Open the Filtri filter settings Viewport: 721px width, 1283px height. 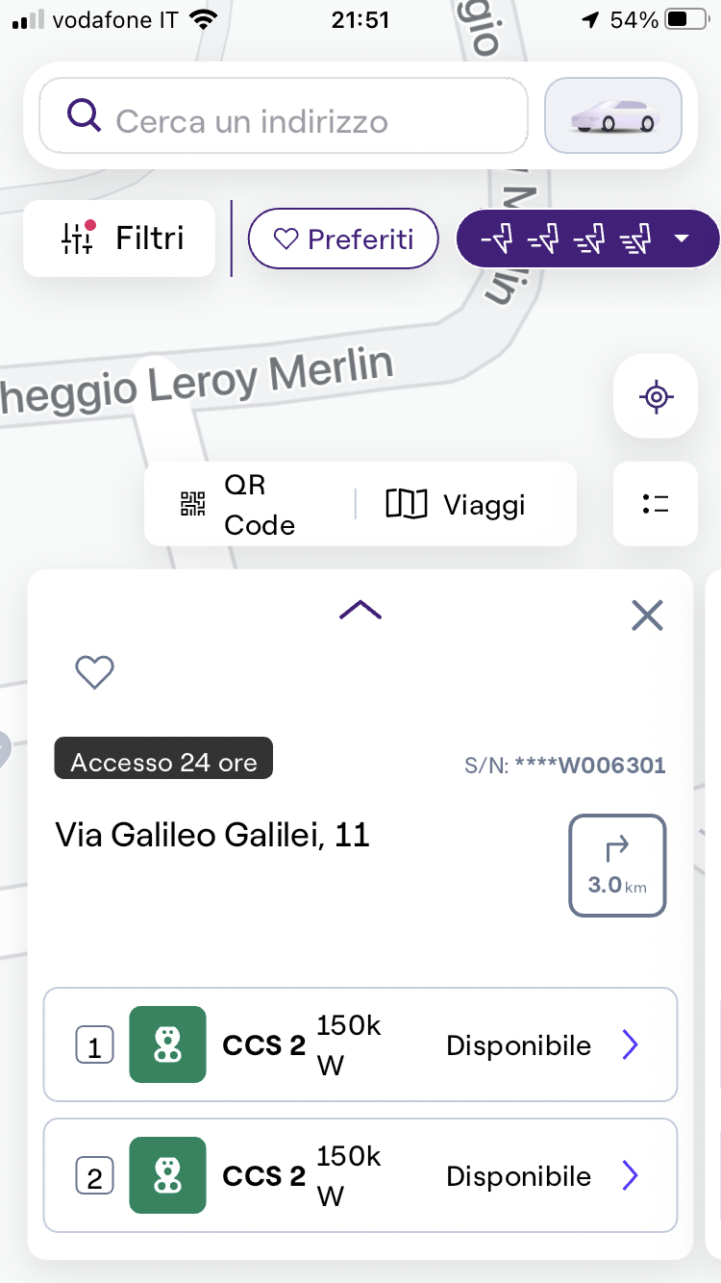[x=119, y=239]
